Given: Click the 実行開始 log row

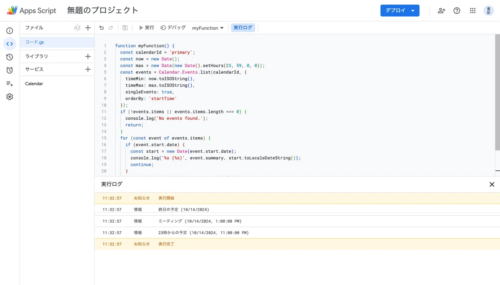Looking at the screenshot, I should point(297,198).
